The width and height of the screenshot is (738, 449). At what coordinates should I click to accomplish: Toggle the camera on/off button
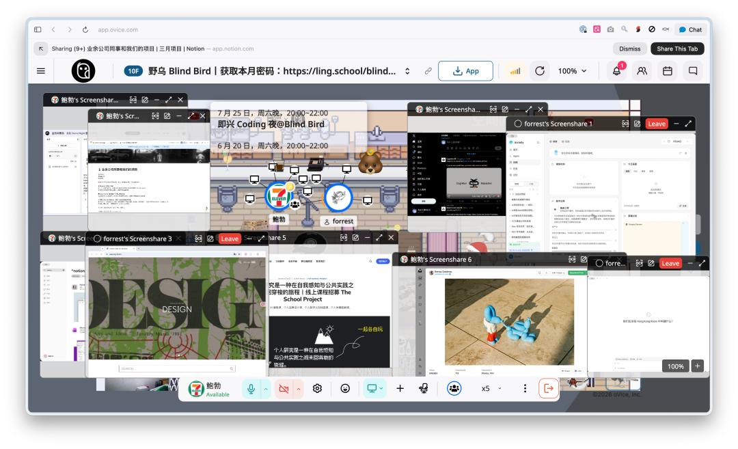[284, 388]
